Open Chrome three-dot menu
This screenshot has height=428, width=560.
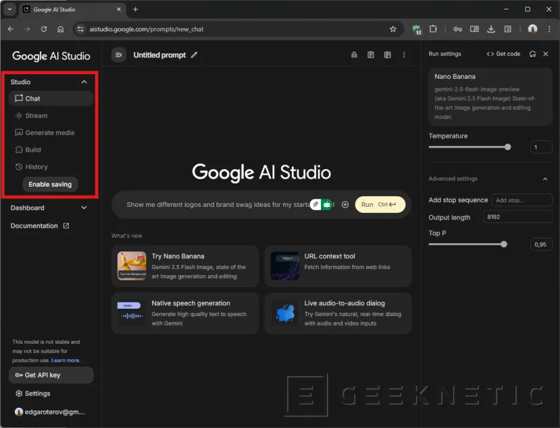549,29
